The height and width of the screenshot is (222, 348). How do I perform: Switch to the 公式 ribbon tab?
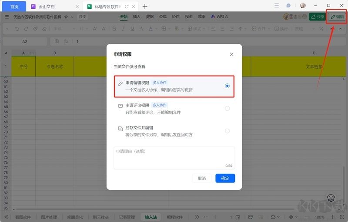[x=163, y=17]
